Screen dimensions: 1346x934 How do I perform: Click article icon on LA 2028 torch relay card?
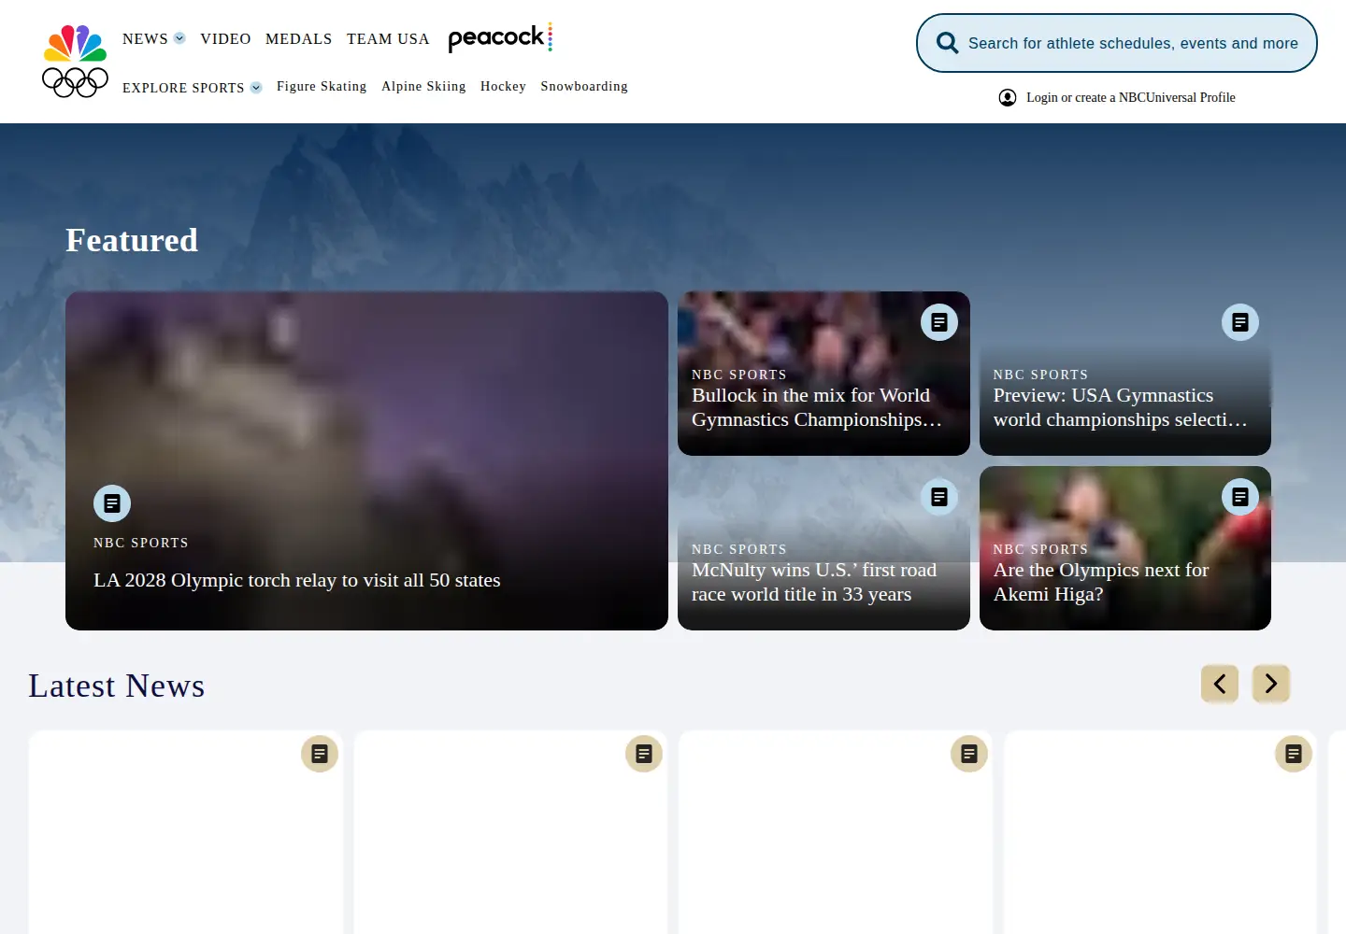[x=112, y=503]
